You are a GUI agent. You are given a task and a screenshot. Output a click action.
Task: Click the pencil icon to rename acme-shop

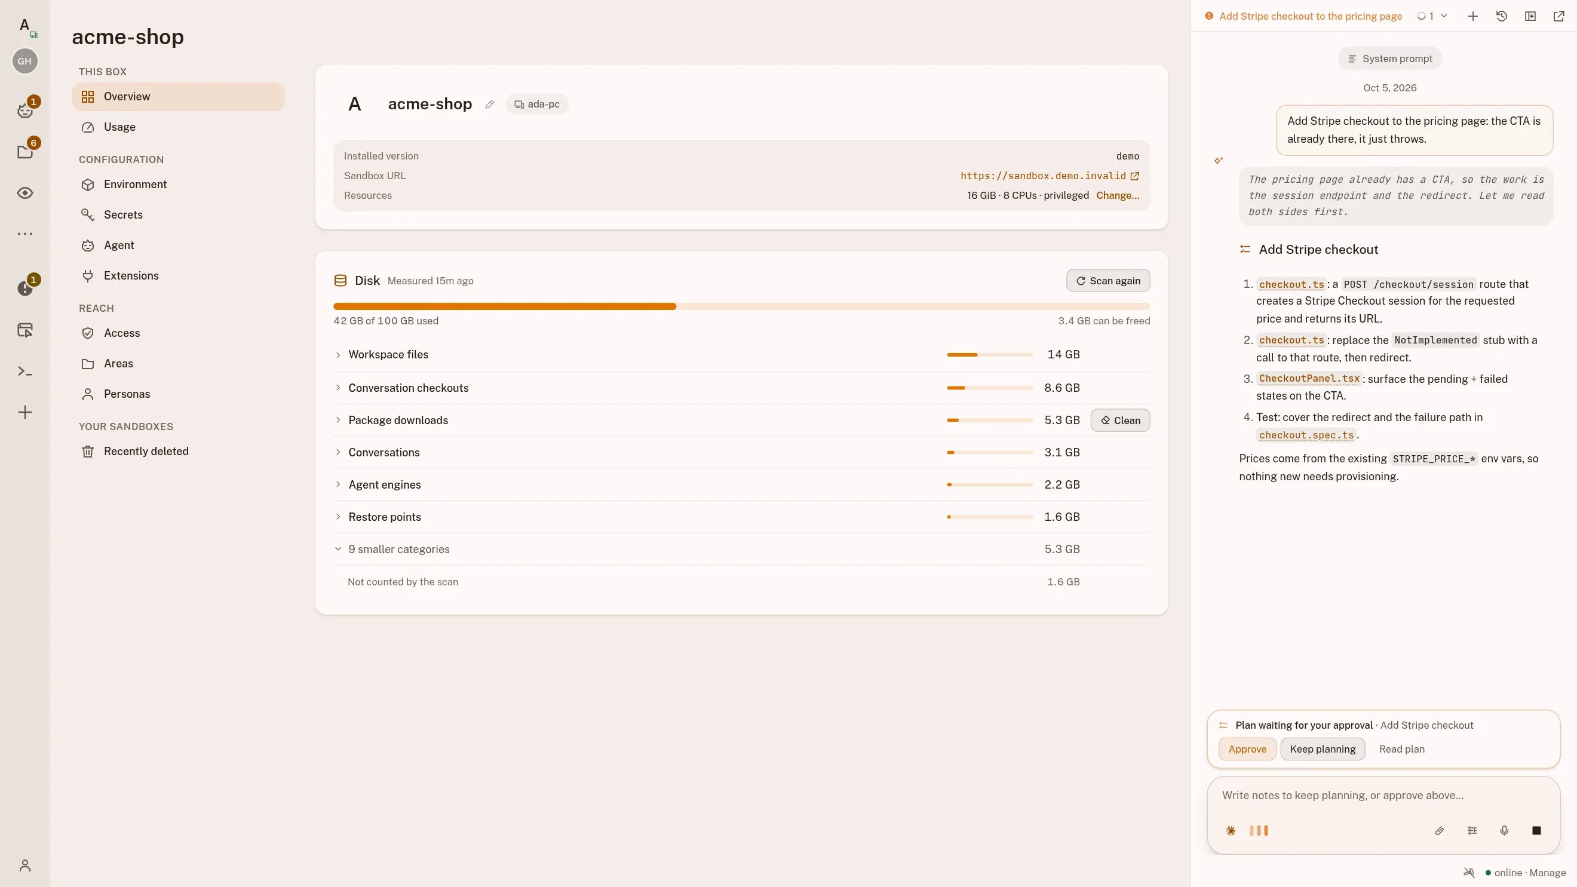(490, 104)
